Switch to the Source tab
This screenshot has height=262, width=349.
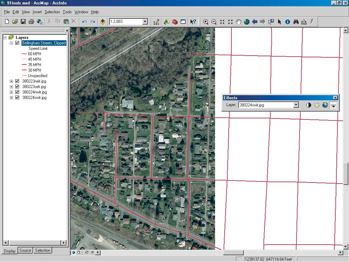(25, 250)
